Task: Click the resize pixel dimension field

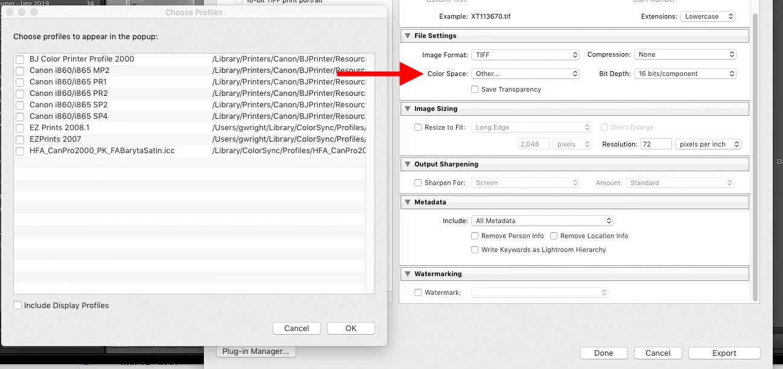Action: pos(534,144)
